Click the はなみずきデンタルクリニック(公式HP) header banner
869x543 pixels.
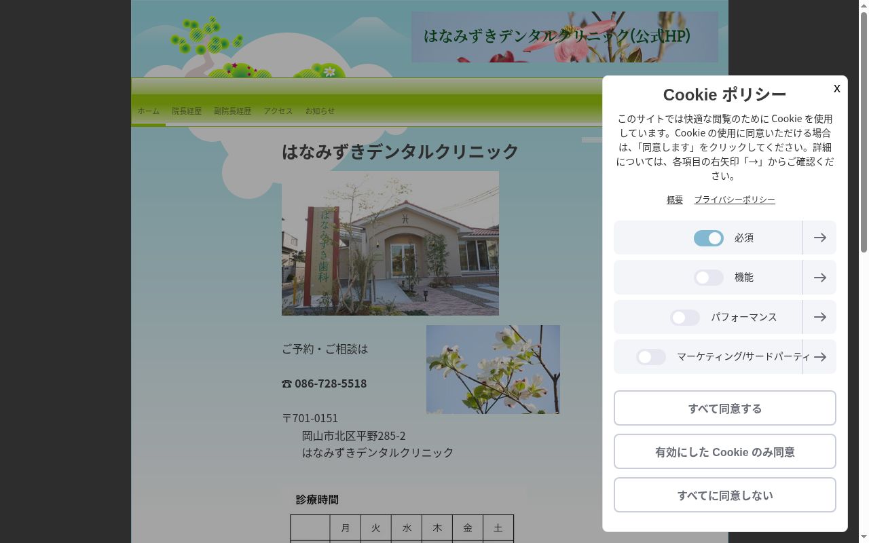pos(564,37)
